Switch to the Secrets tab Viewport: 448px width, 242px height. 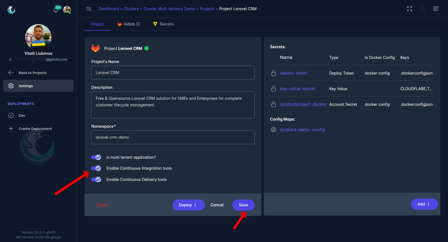click(164, 24)
